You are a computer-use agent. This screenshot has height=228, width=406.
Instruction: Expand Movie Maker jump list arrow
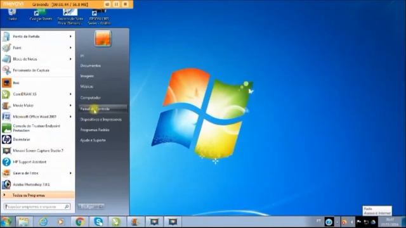(x=70, y=105)
